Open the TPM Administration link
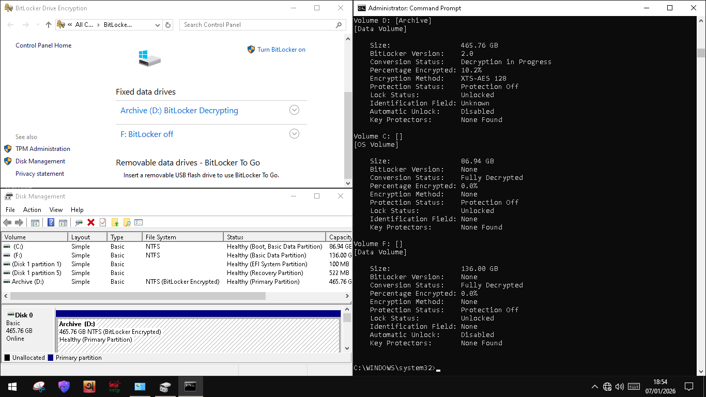Viewport: 706px width, 397px height. point(43,149)
